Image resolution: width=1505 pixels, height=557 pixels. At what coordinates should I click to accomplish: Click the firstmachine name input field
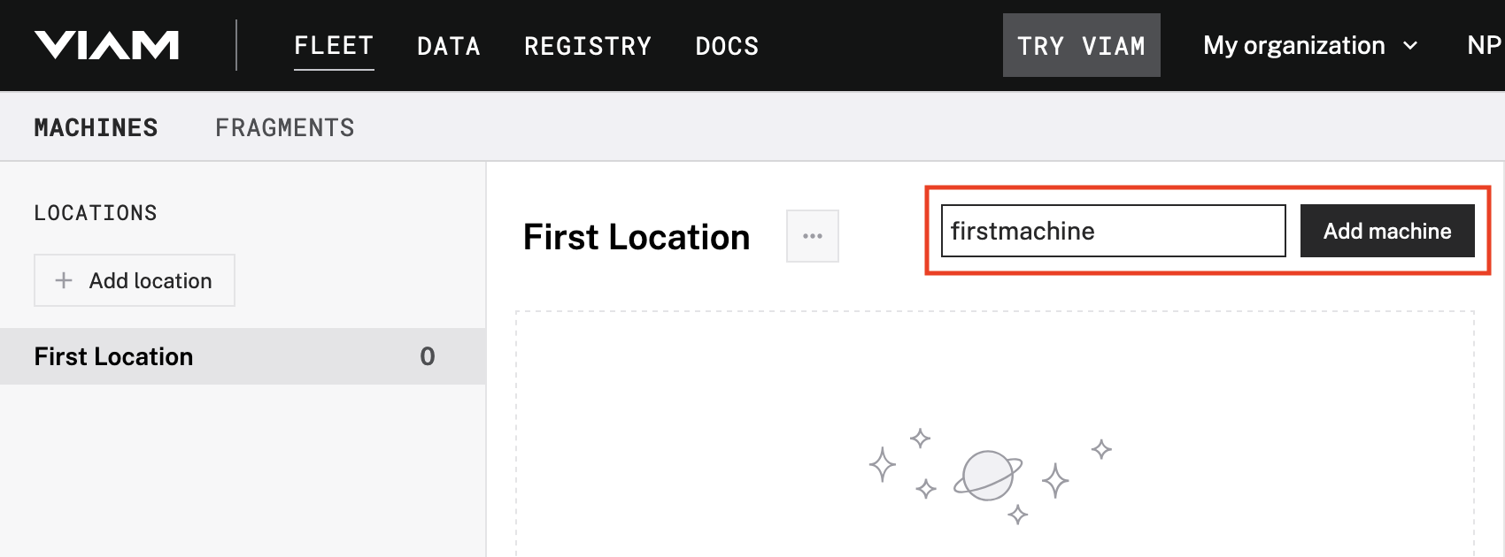pos(1112,231)
